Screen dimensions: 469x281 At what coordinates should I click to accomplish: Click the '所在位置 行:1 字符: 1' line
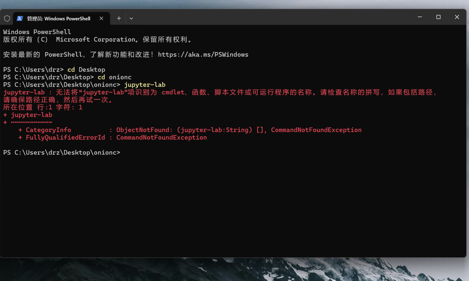tap(43, 107)
